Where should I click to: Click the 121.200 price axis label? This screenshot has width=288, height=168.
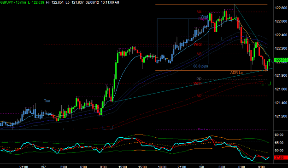281,116
